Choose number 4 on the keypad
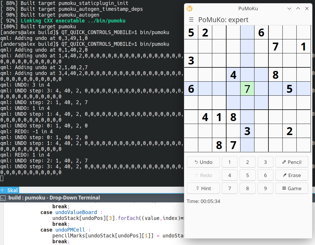Screen dimensions: 315x245 (x=230, y=175)
